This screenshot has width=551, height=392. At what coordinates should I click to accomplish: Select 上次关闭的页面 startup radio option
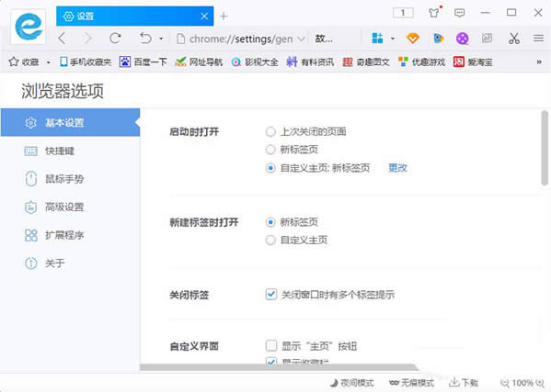(270, 132)
